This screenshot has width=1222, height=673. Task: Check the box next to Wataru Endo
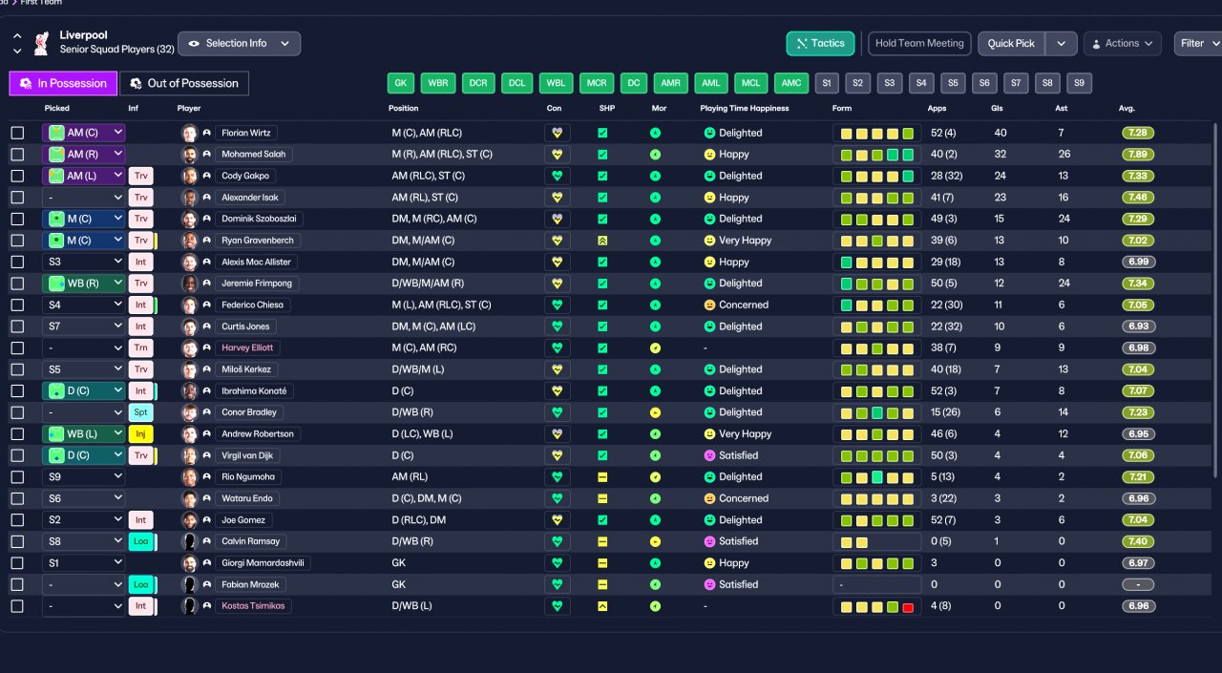17,498
